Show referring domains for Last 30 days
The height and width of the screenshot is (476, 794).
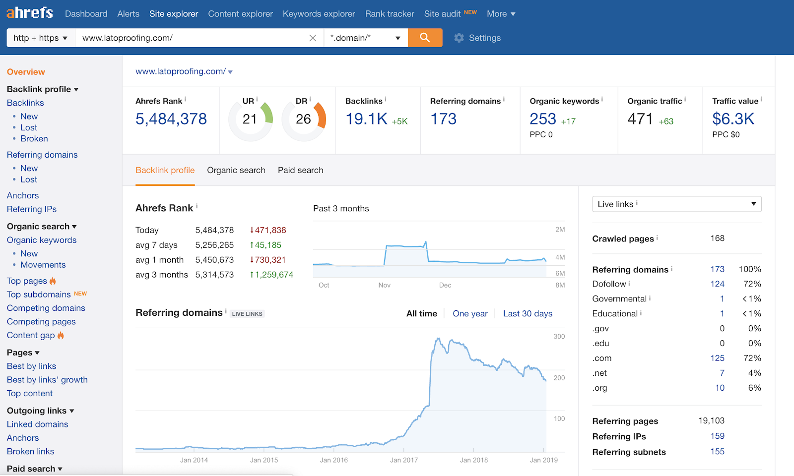pos(528,313)
